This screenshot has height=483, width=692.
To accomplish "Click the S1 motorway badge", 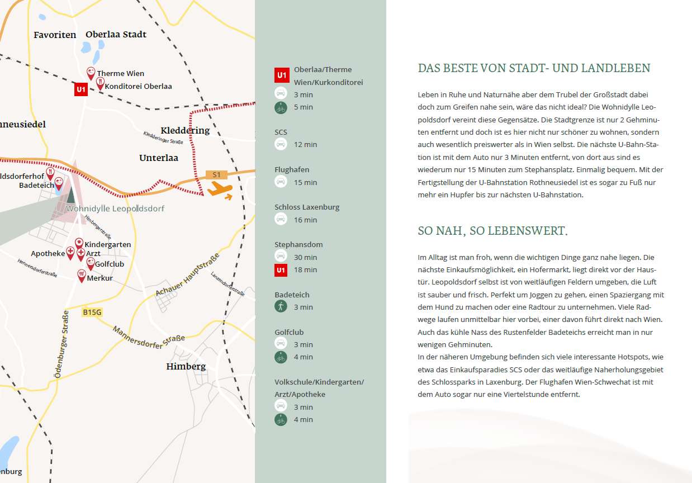I will [216, 175].
